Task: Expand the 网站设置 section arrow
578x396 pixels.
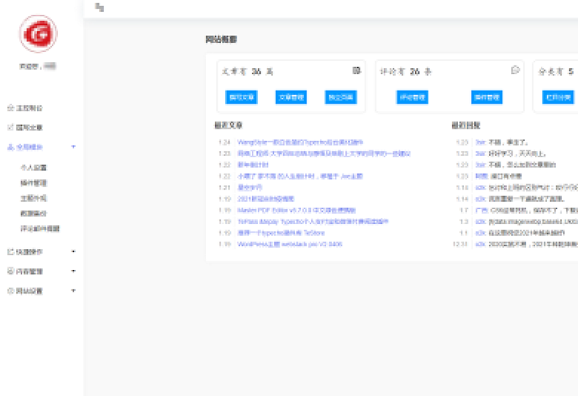Action: pos(73,291)
